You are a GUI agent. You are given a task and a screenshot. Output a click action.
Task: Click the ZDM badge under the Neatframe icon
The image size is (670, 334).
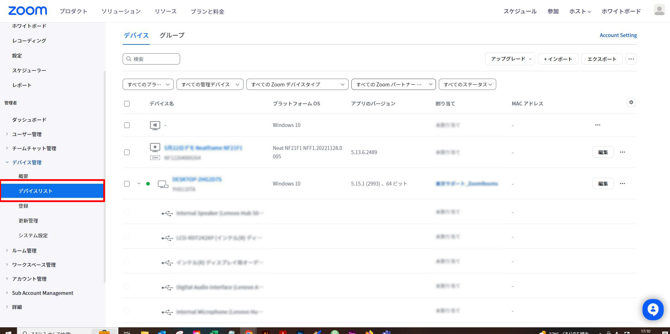155,158
